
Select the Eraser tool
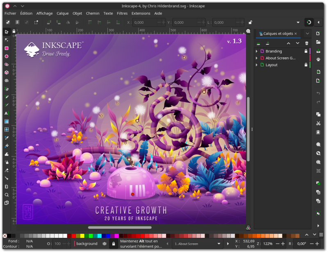coord(7,170)
